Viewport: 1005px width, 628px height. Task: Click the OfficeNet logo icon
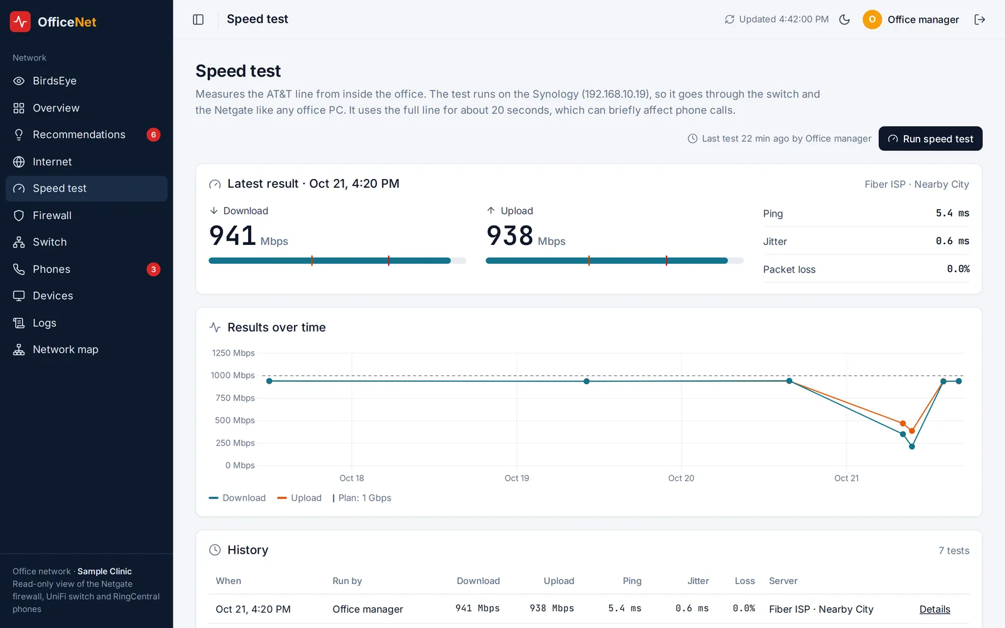pos(20,21)
